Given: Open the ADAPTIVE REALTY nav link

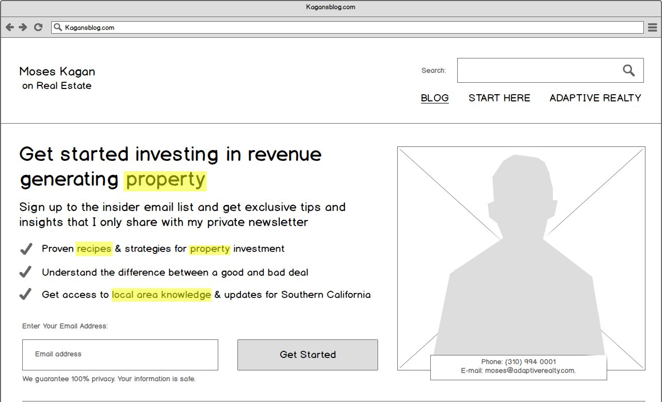Looking at the screenshot, I should point(595,98).
